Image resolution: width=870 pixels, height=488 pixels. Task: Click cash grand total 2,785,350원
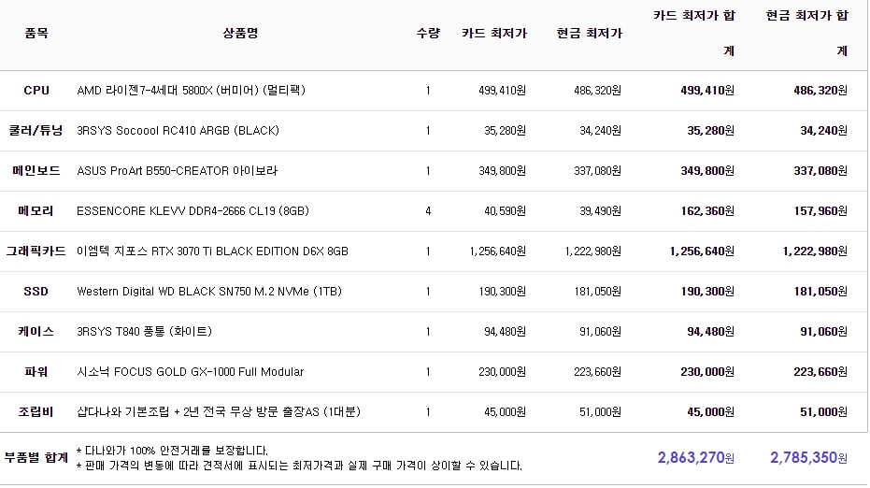(809, 457)
